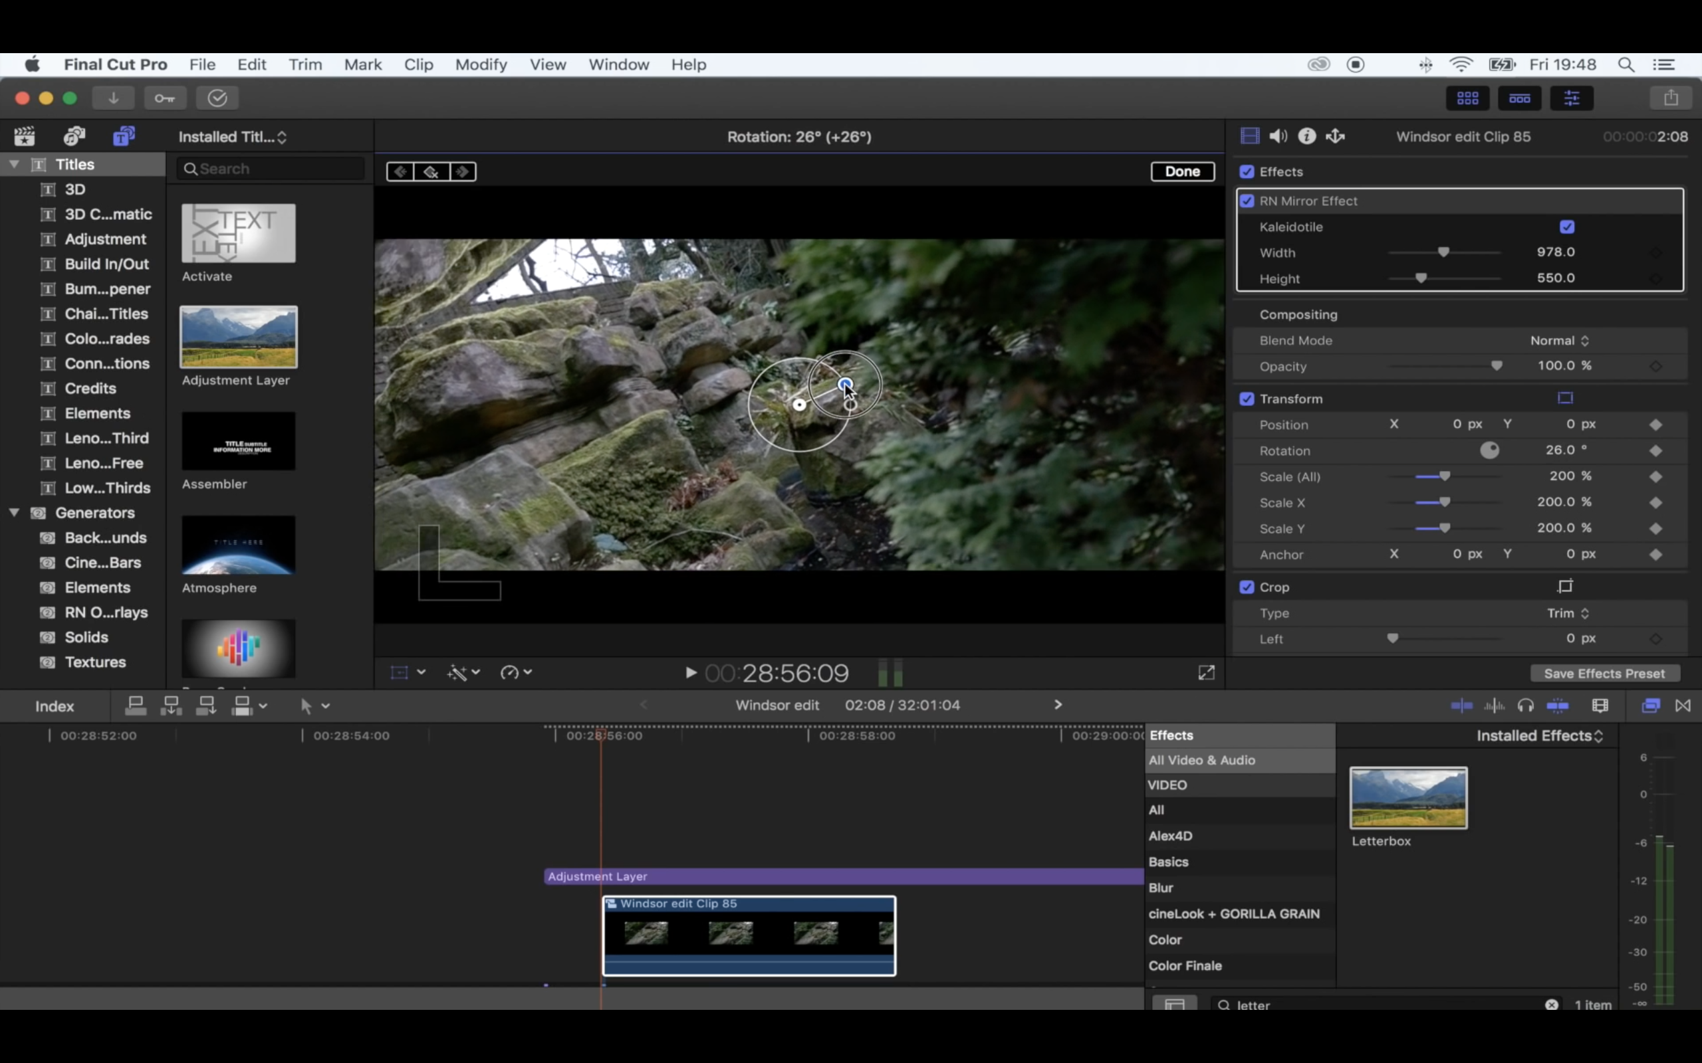Click the Opacity slider handle
The width and height of the screenshot is (1702, 1063).
1497,365
